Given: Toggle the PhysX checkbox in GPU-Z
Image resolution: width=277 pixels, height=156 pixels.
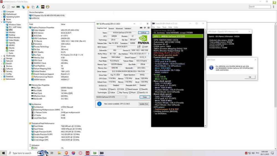Looking at the screenshot, I should [x=130, y=93].
